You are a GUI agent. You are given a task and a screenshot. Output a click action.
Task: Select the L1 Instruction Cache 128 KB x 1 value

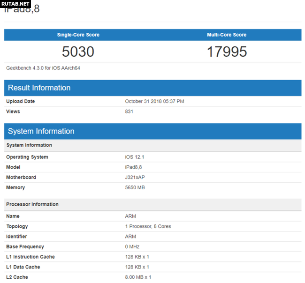point(137,257)
